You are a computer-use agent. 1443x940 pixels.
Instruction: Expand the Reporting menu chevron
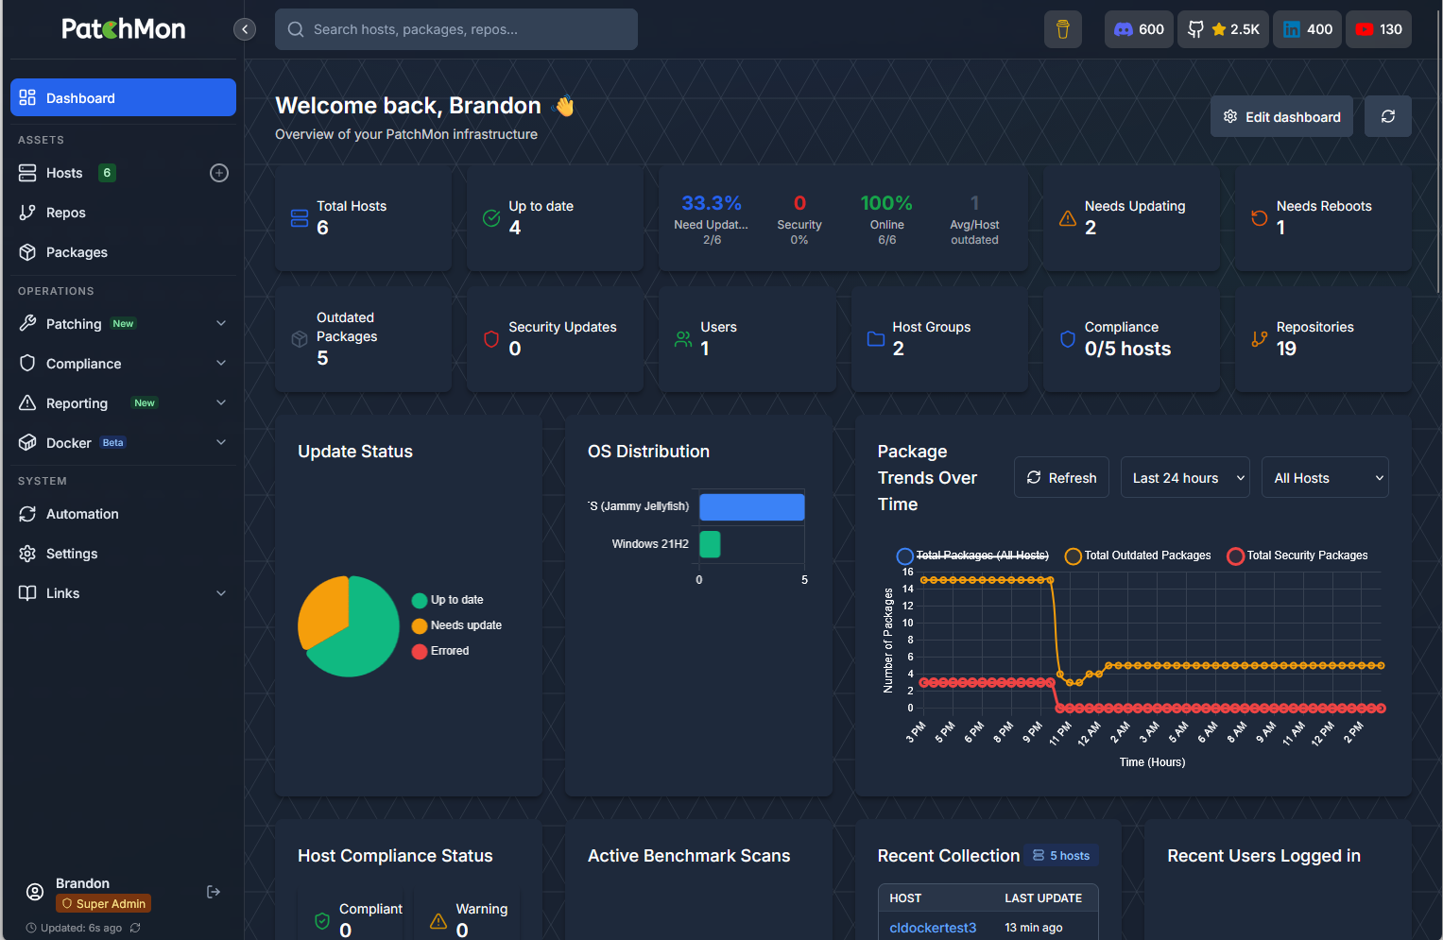(221, 402)
